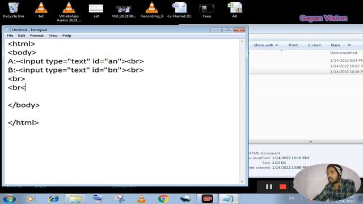Open the computer/network taskbar icon
This screenshot has height=204, width=363.
pyautogui.click(x=97, y=199)
